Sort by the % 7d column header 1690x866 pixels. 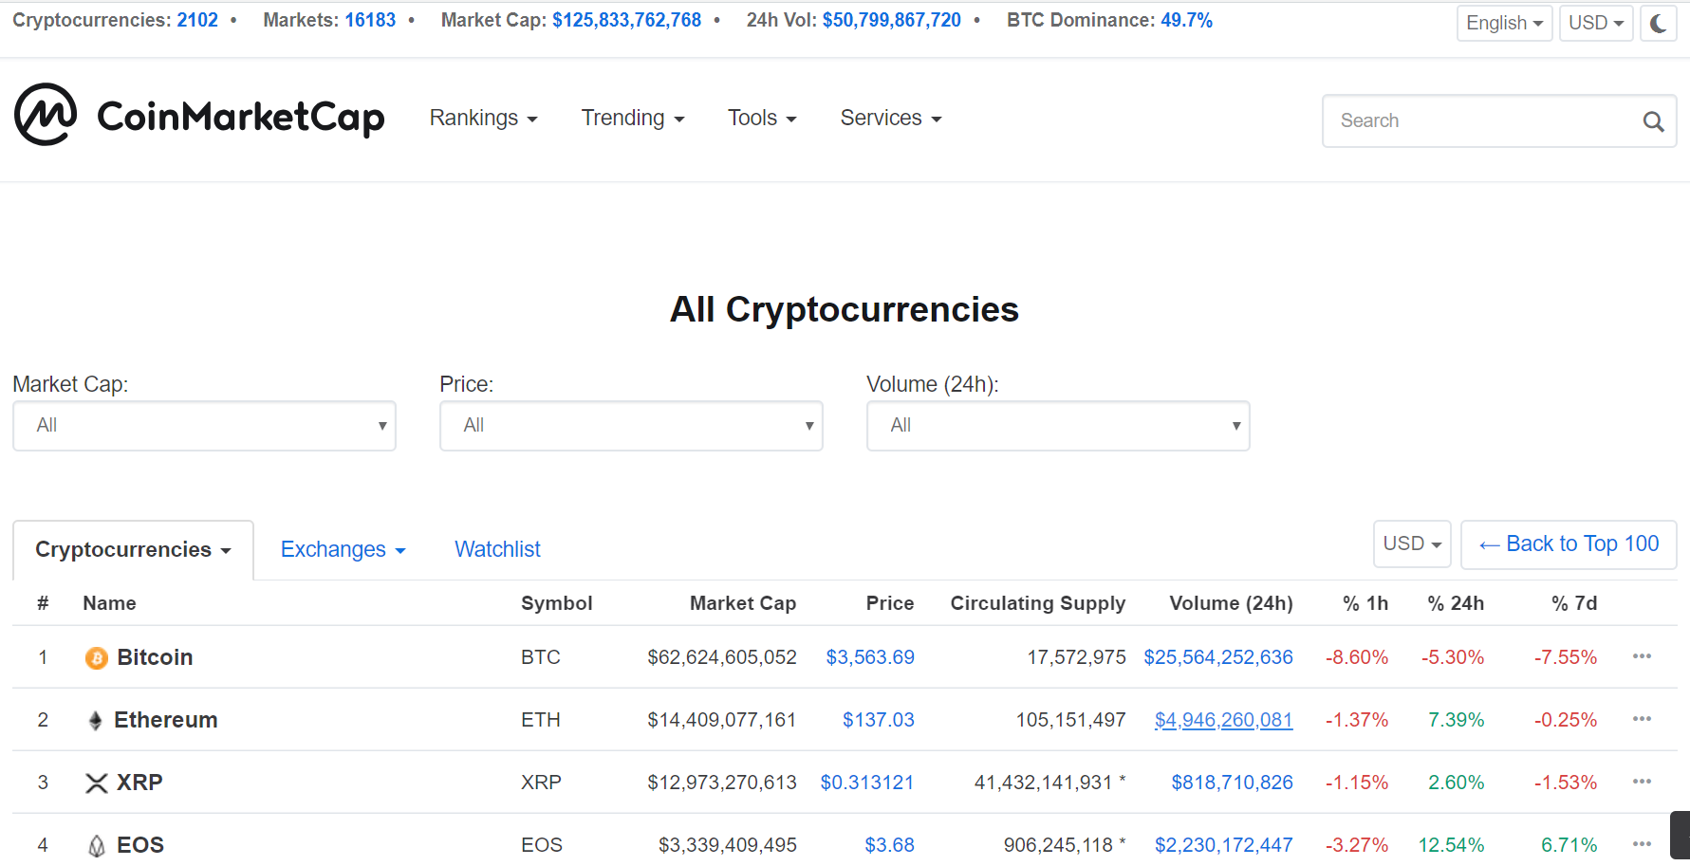point(1574,603)
